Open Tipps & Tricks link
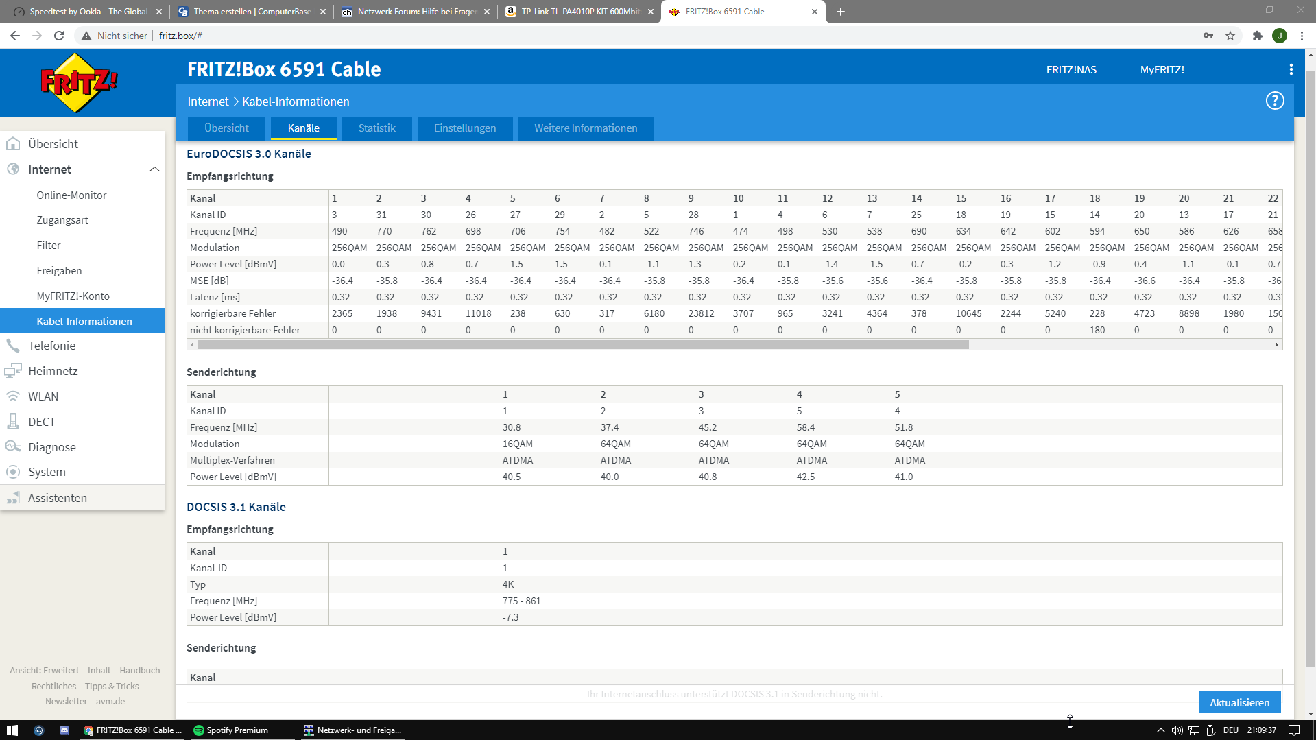The width and height of the screenshot is (1316, 740). coord(112,687)
